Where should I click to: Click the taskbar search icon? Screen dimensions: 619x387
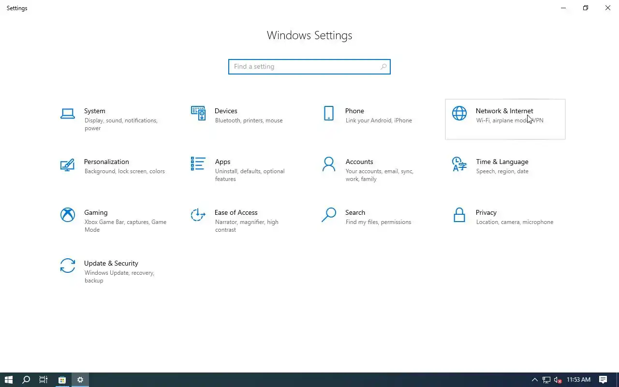pos(26,380)
